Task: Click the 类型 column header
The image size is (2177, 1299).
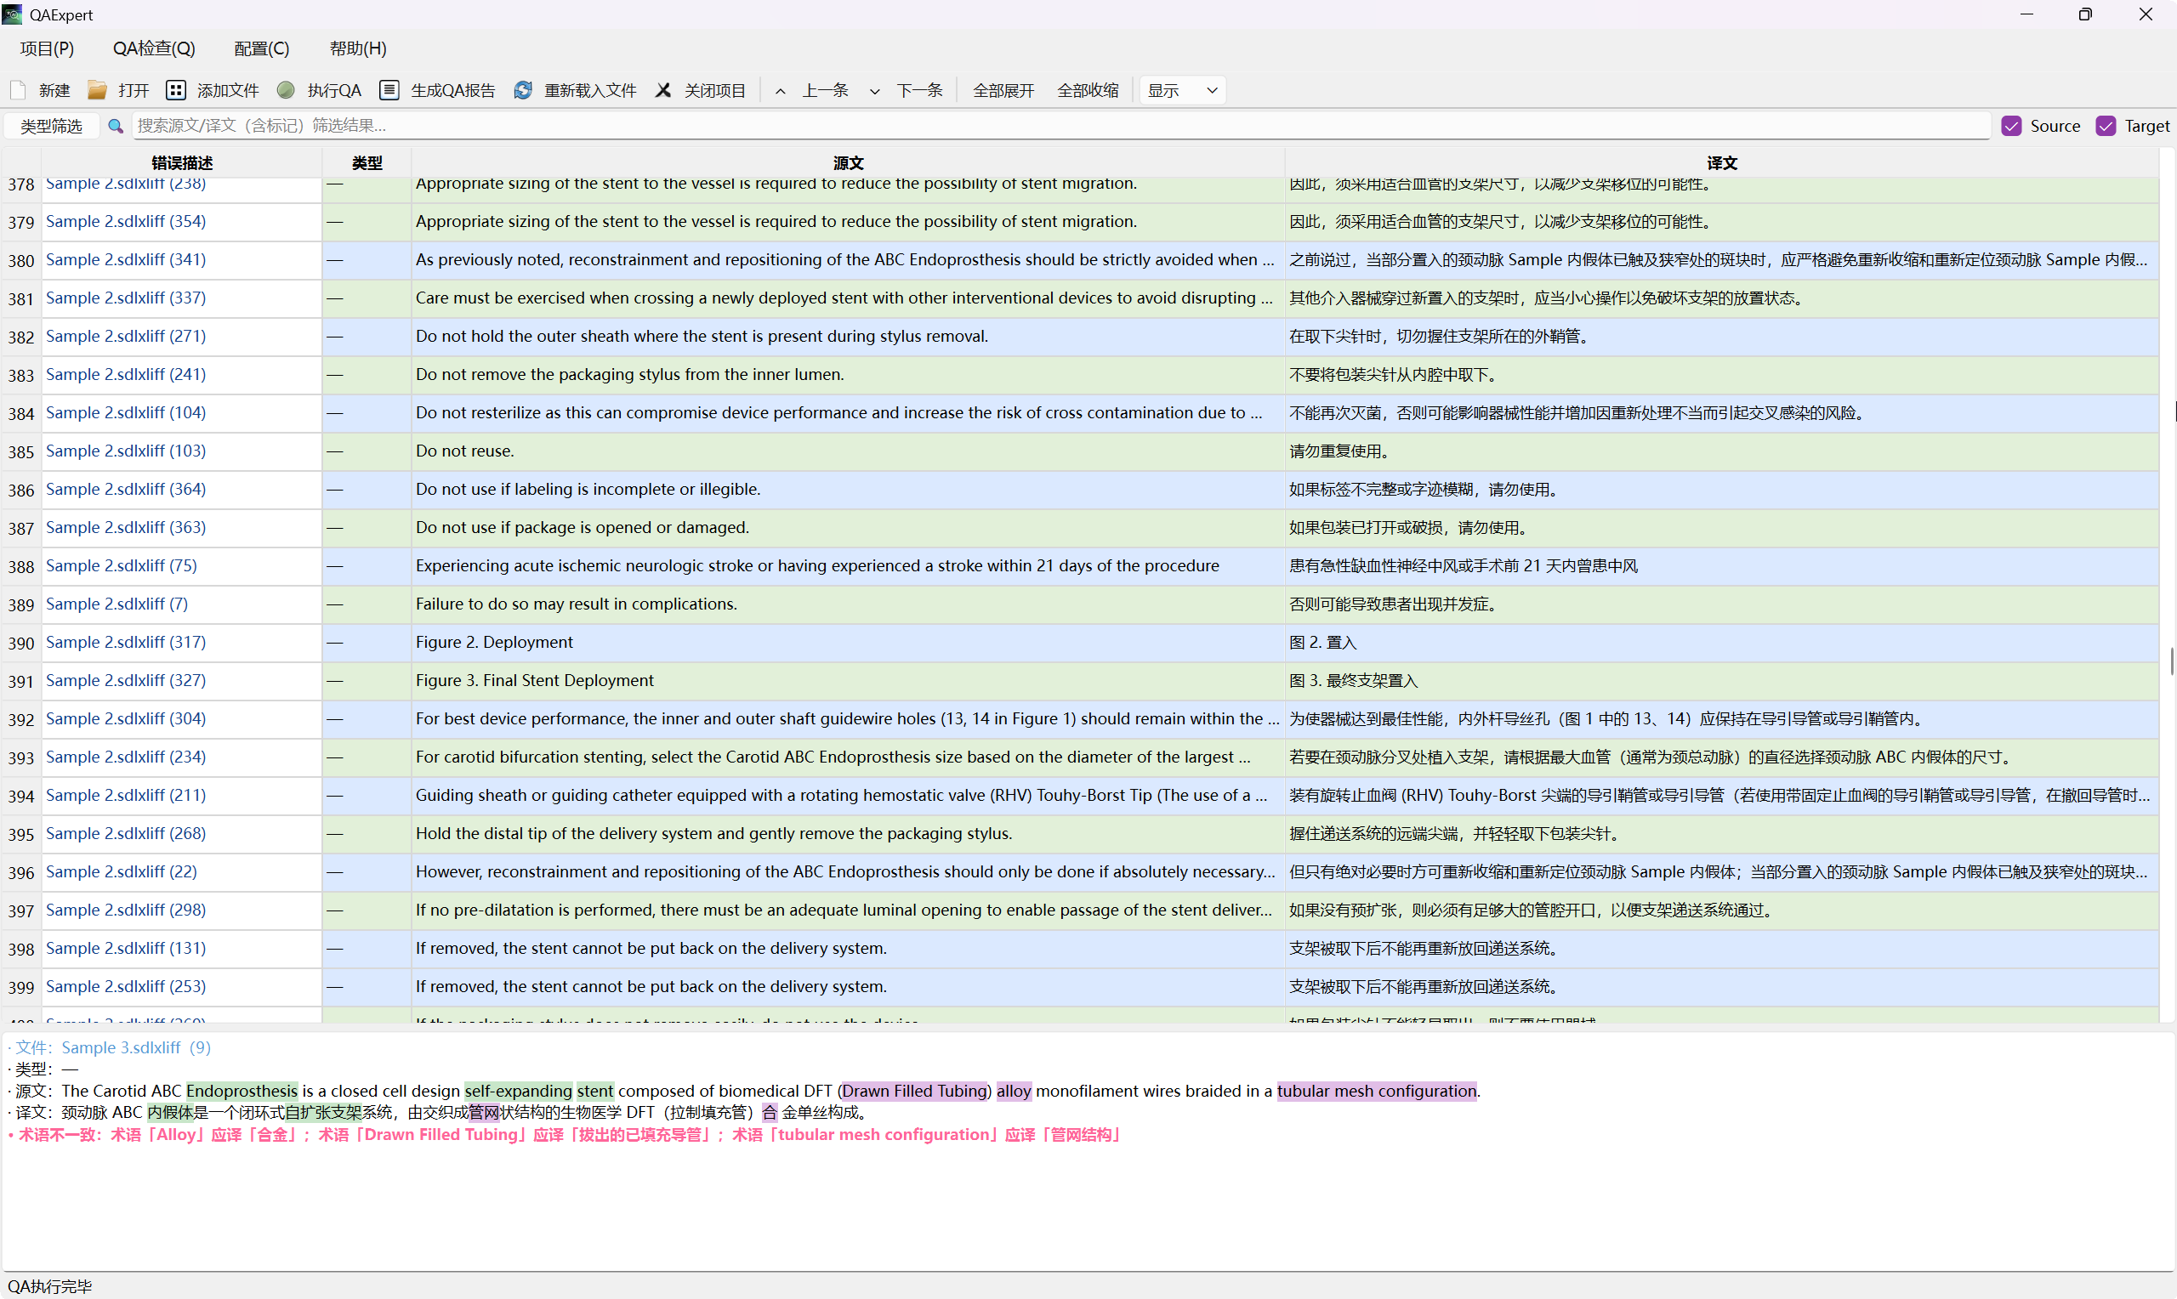Action: tap(367, 163)
